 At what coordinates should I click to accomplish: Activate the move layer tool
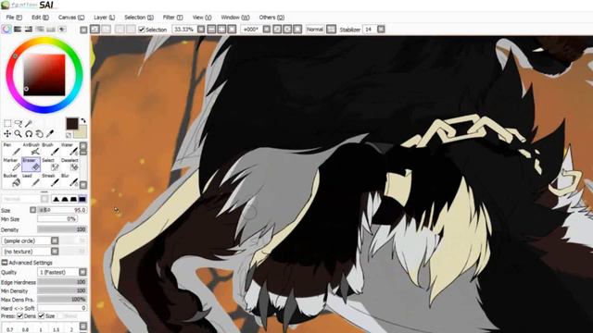[7, 133]
